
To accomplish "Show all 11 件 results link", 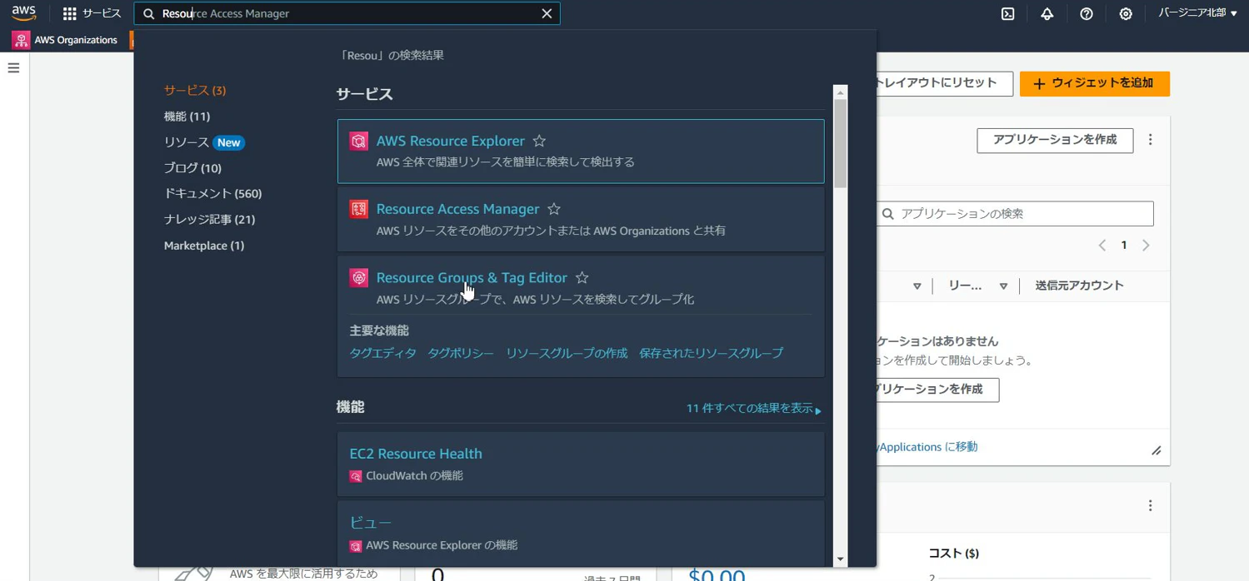I will click(x=753, y=409).
